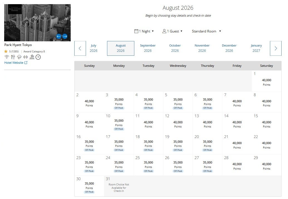Open the 1 Night dropdown

pyautogui.click(x=144, y=31)
